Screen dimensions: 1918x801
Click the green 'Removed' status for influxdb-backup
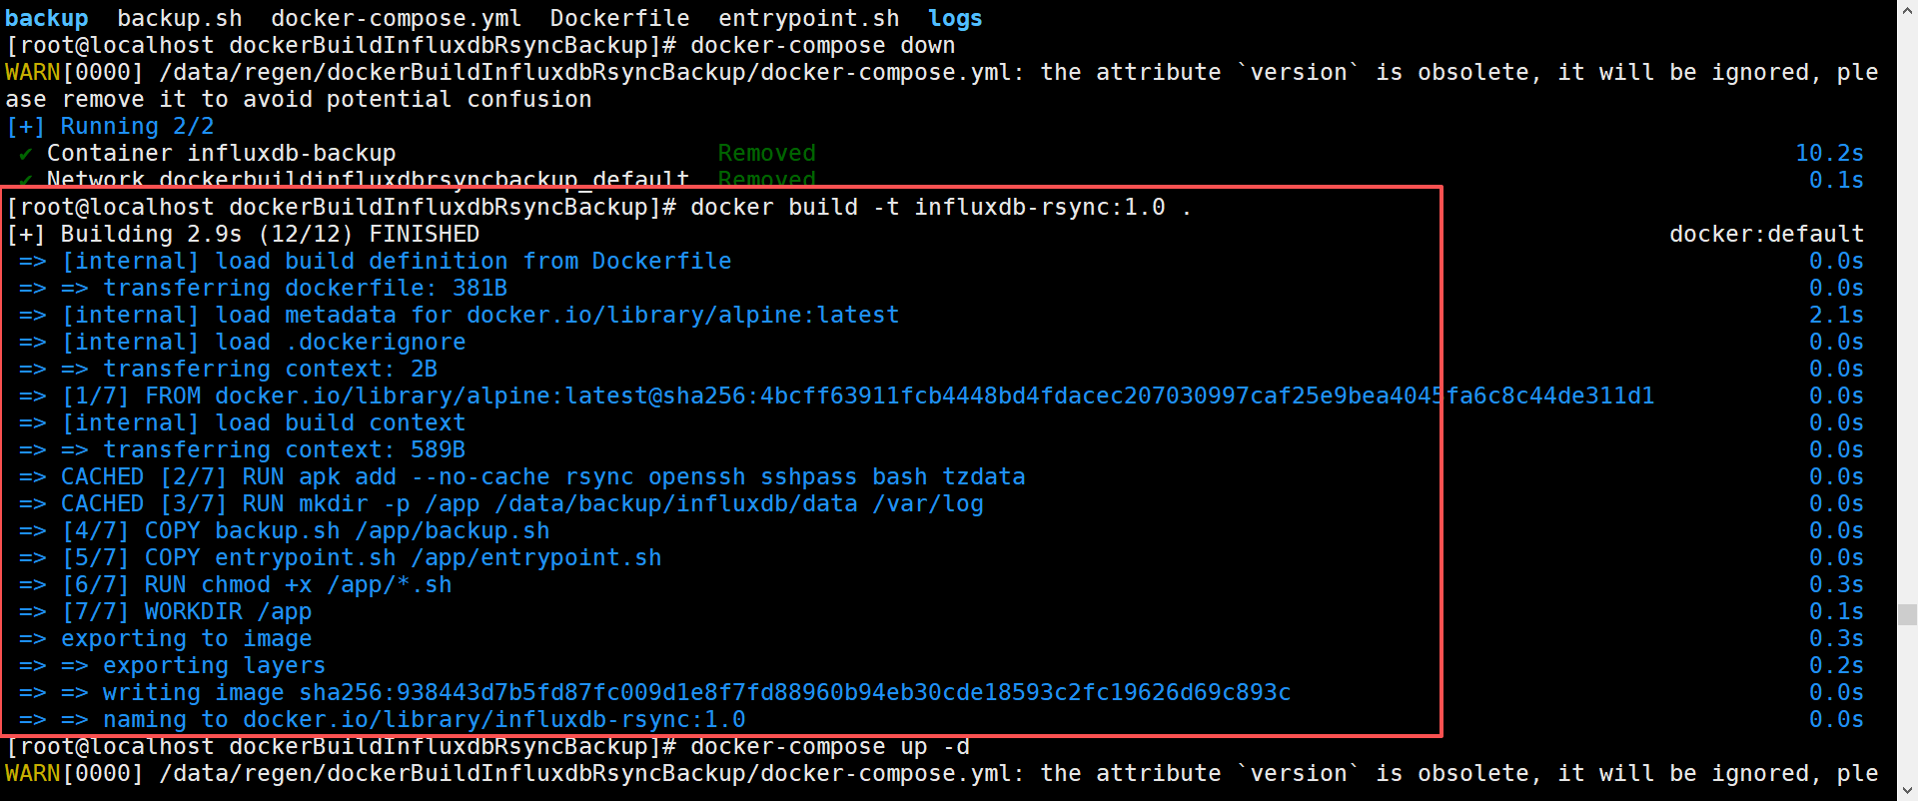pos(766,154)
